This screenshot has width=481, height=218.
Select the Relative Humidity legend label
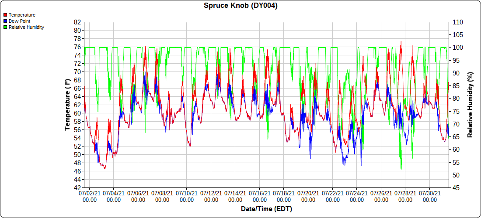[x=26, y=27]
